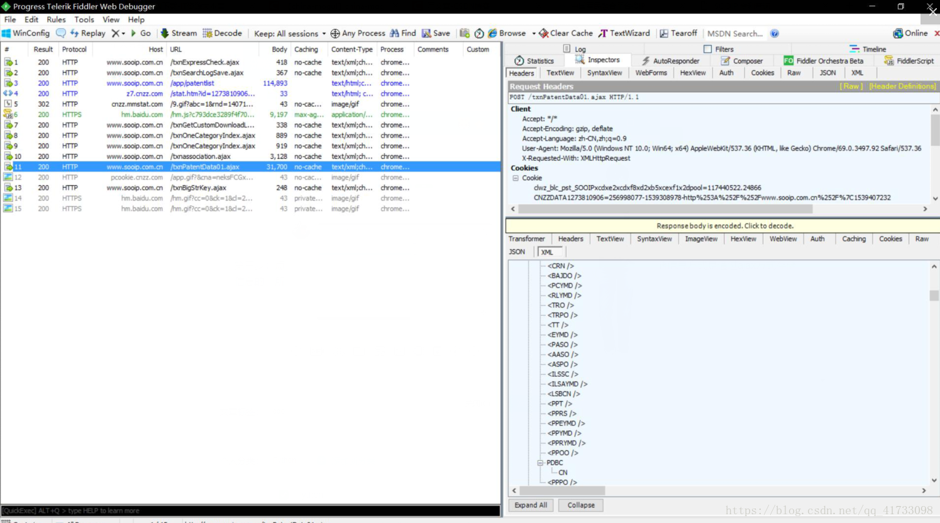Open Browse in browser button
This screenshot has width=940, height=523.
pos(507,33)
